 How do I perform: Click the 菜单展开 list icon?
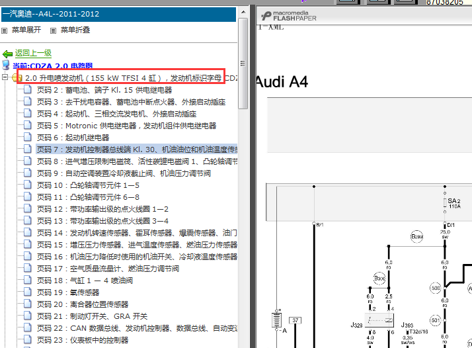pos(4,30)
